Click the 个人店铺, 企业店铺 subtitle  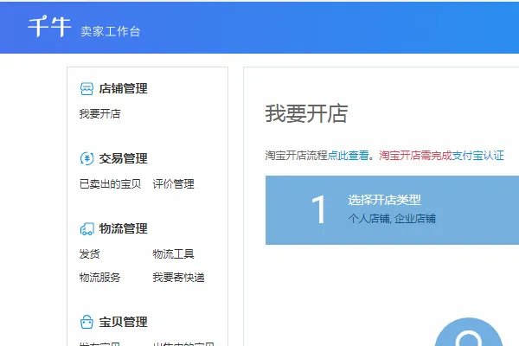[392, 219]
